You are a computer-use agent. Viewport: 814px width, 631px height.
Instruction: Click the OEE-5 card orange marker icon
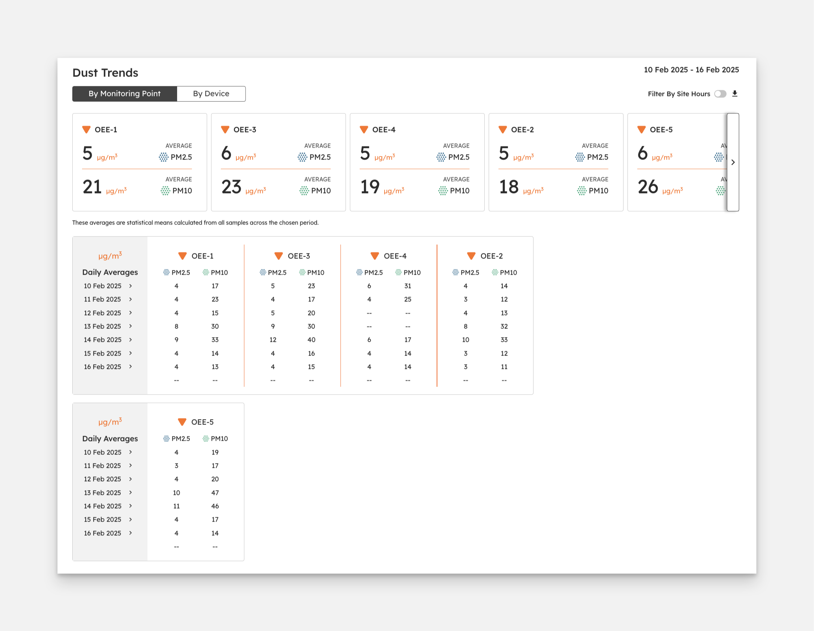click(641, 130)
